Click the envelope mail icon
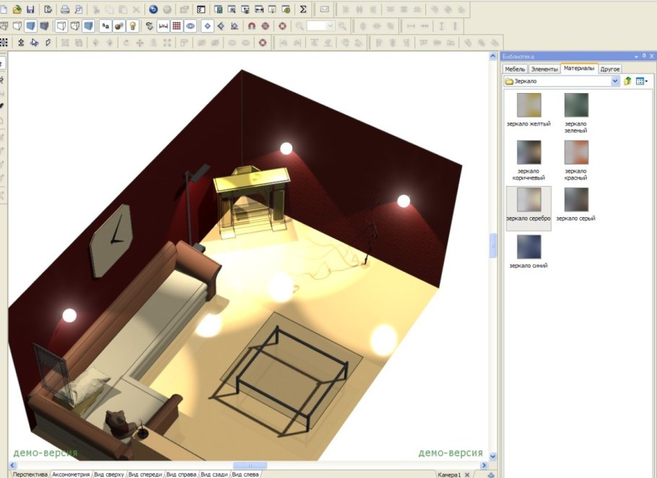 [x=324, y=10]
